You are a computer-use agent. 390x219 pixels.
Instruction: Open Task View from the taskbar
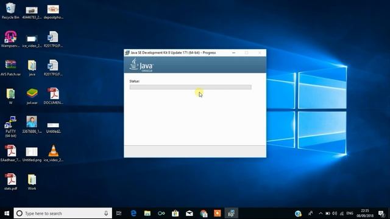click(x=119, y=214)
